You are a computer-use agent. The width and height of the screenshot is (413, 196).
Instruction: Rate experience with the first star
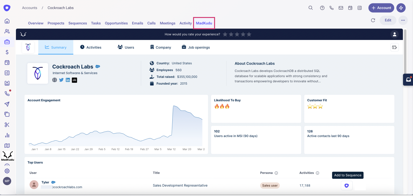tap(225, 34)
